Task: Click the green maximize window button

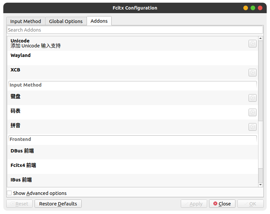Action: [x=253, y=8]
